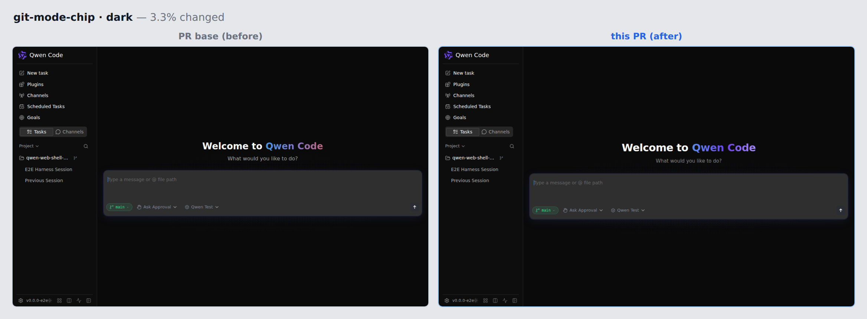The height and width of the screenshot is (319, 867).
Task: Open Qwen Test model dropdown in before panel
Action: tap(202, 207)
